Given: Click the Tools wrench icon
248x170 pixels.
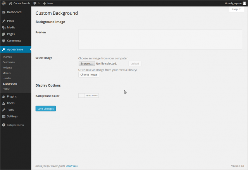Looking at the screenshot, I should pos(3,110).
